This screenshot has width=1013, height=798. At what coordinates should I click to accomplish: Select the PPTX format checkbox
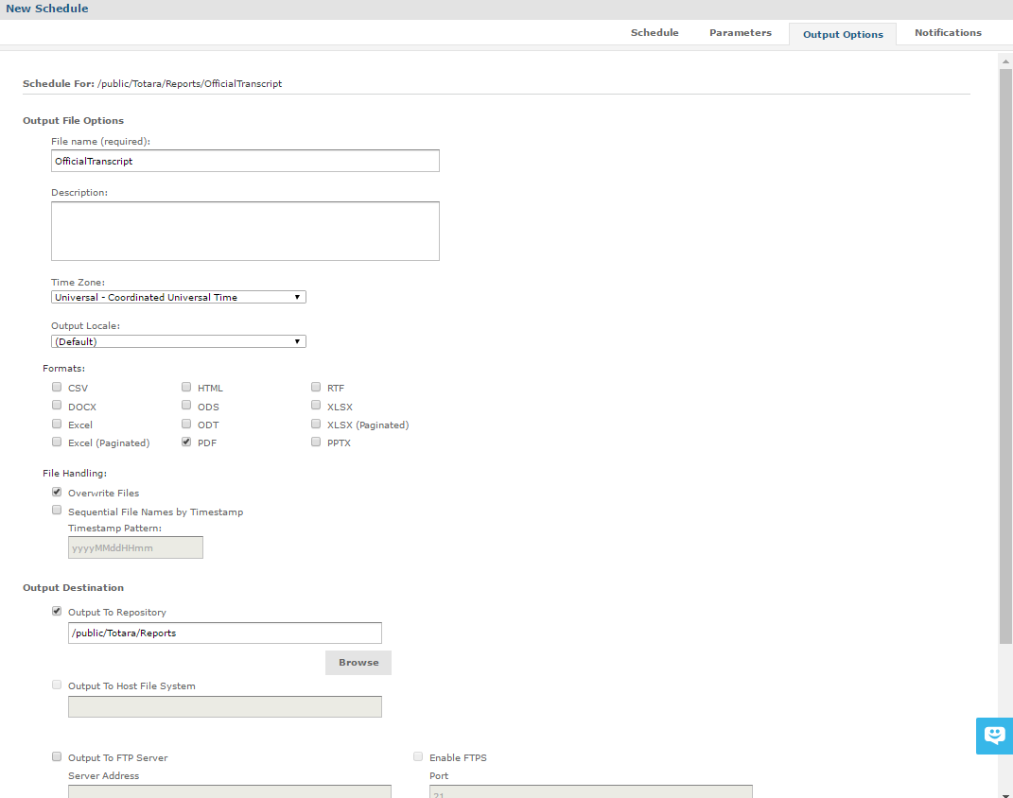316,442
